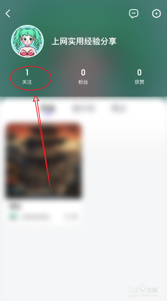Tap the number 0 above 粉丝
Image resolution: width=167 pixels, height=301 pixels.
[x=83, y=72]
